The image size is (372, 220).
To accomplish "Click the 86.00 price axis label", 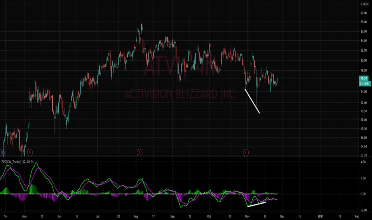I will [x=364, y=31].
